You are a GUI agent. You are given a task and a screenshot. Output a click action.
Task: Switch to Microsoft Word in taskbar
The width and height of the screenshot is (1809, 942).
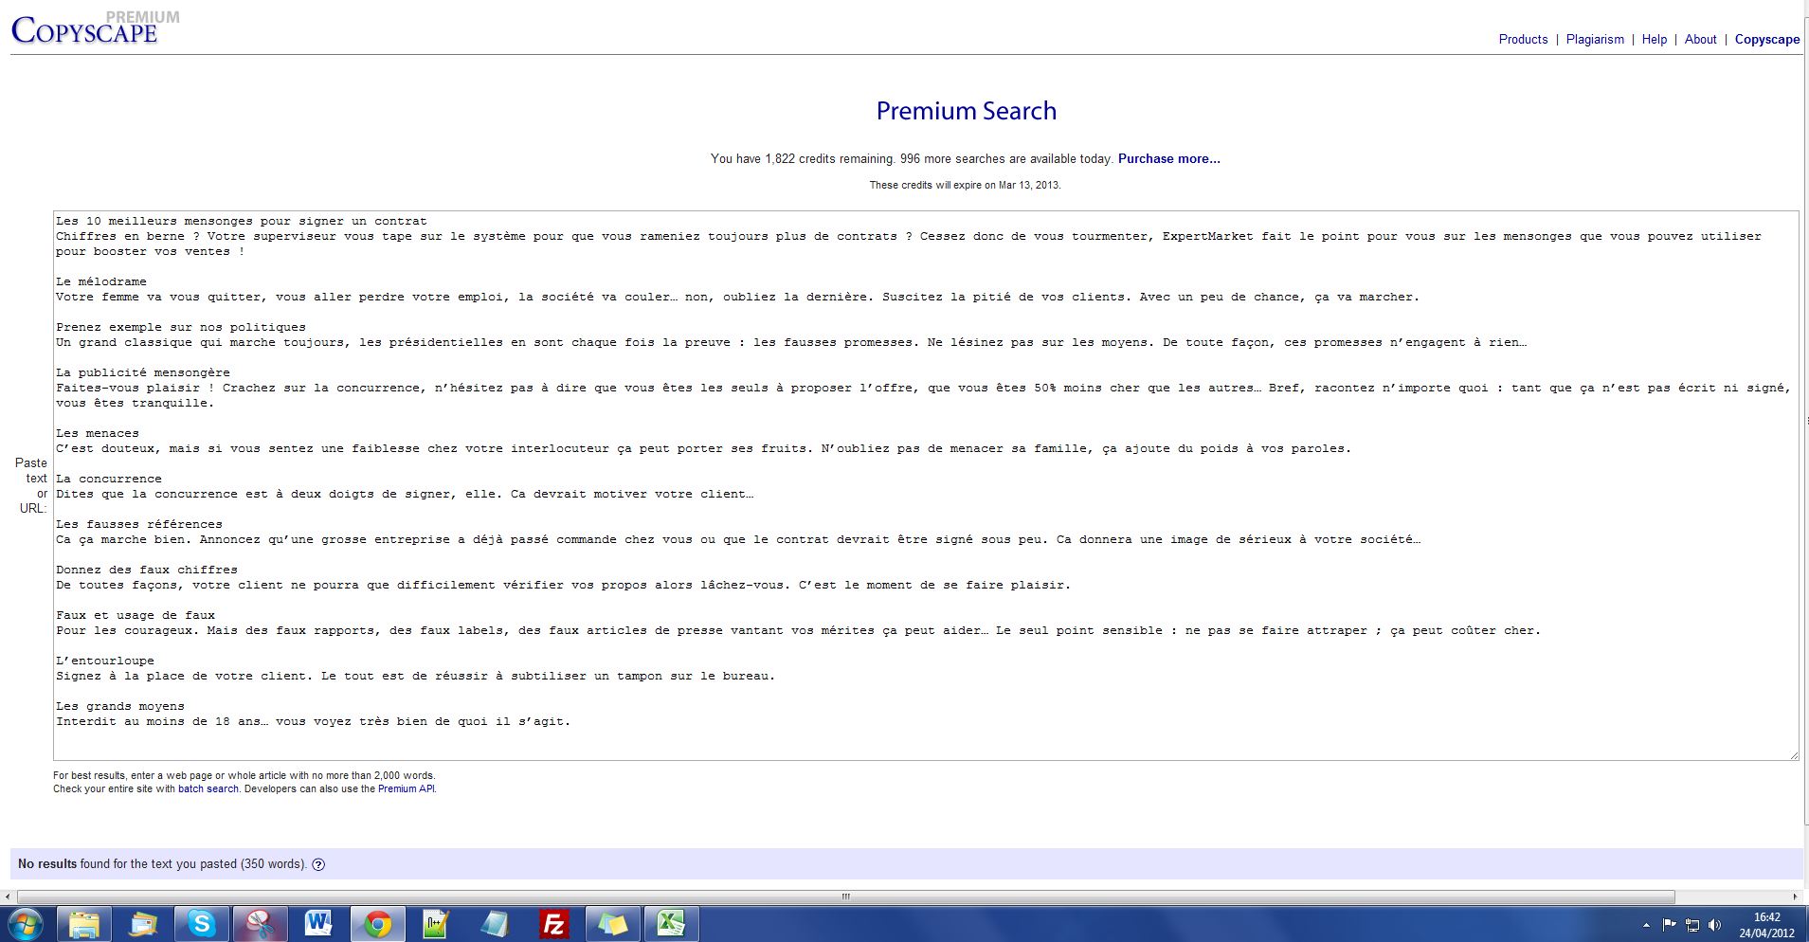pos(318,923)
